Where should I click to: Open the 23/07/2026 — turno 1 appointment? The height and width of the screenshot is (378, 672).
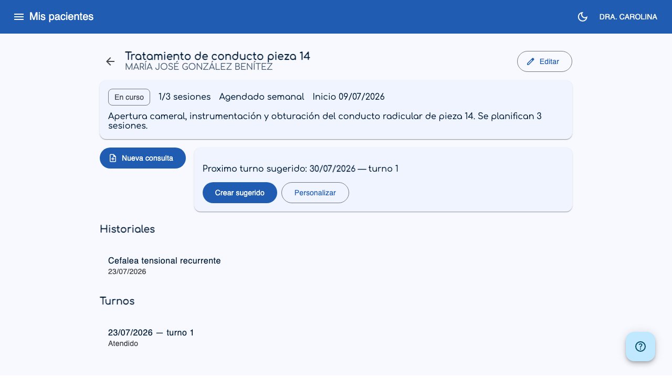pyautogui.click(x=336, y=338)
